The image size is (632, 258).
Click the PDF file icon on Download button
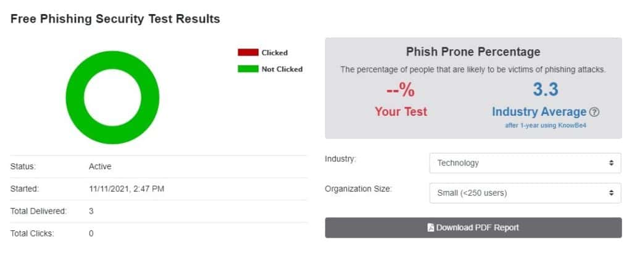(430, 227)
